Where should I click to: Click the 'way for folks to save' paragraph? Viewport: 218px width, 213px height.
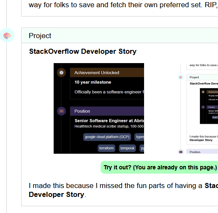(x=123, y=5)
